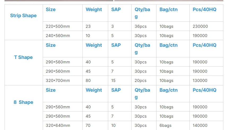
Task: Click the 36pcs quantity cell
Action: [141, 26]
